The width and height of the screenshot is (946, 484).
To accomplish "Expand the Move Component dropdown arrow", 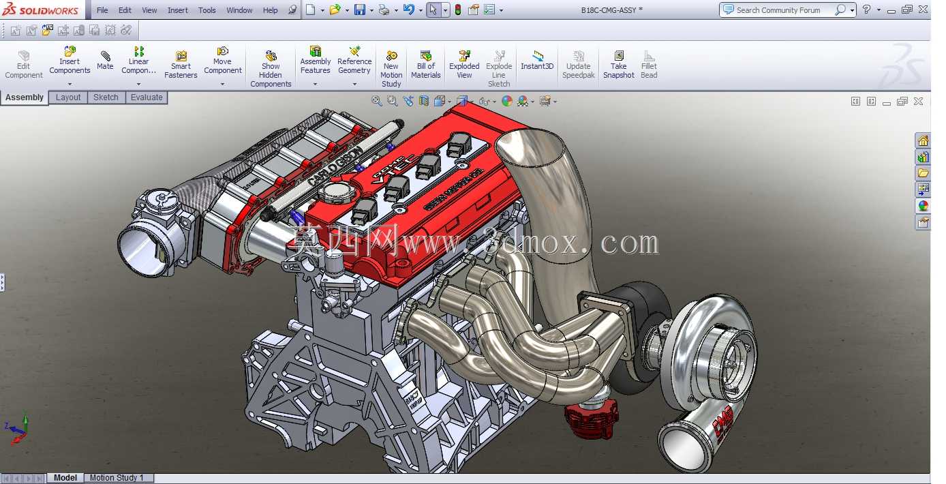I will coord(222,85).
